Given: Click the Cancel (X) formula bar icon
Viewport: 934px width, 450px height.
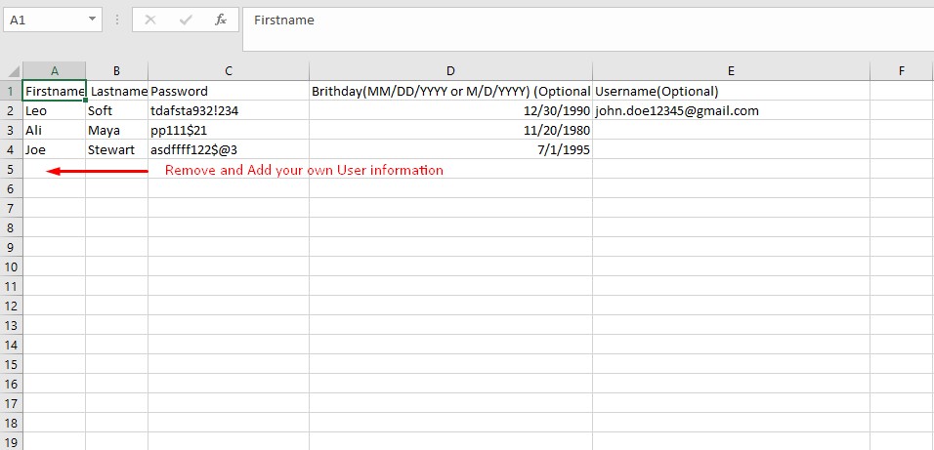Looking at the screenshot, I should coord(150,20).
